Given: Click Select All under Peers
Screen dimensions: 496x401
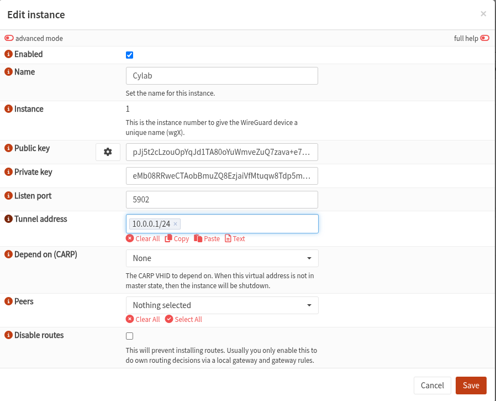Looking at the screenshot, I should click(x=183, y=319).
